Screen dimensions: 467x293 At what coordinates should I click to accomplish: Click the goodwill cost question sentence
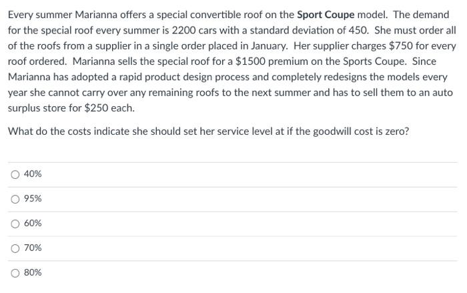[208, 131]
